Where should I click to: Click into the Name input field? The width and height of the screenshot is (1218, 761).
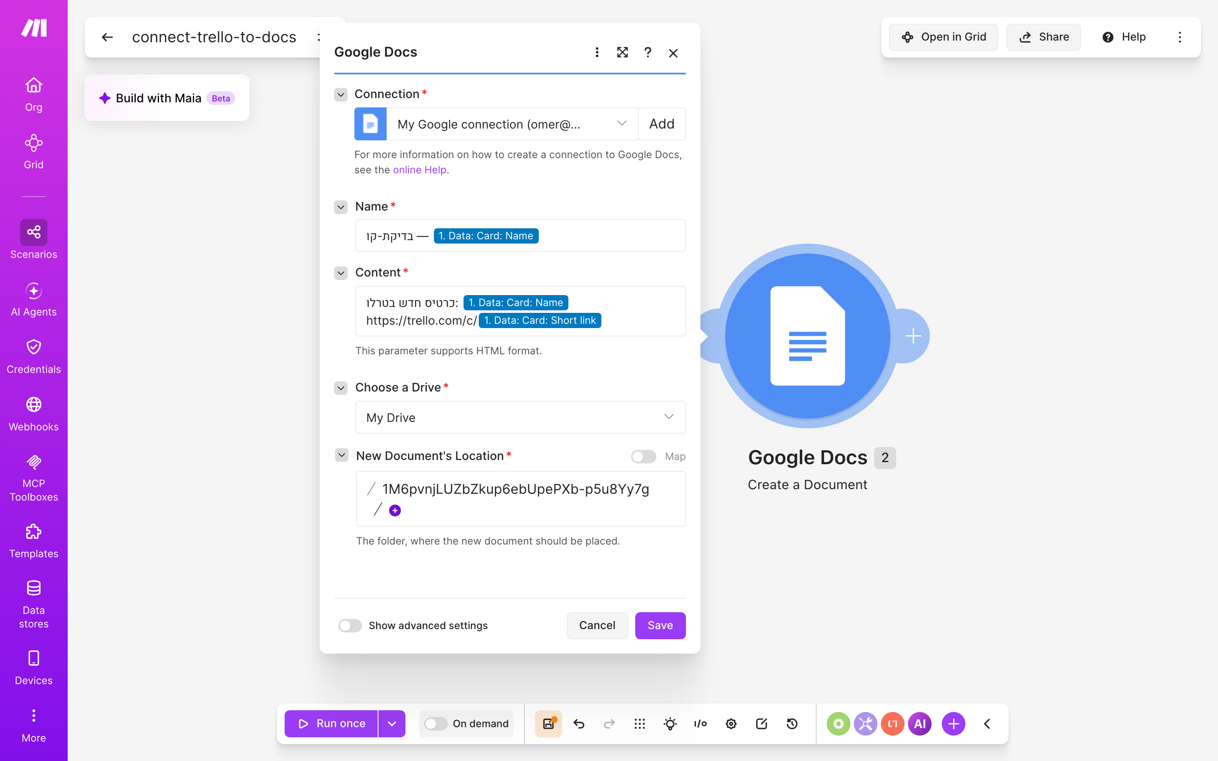point(521,235)
